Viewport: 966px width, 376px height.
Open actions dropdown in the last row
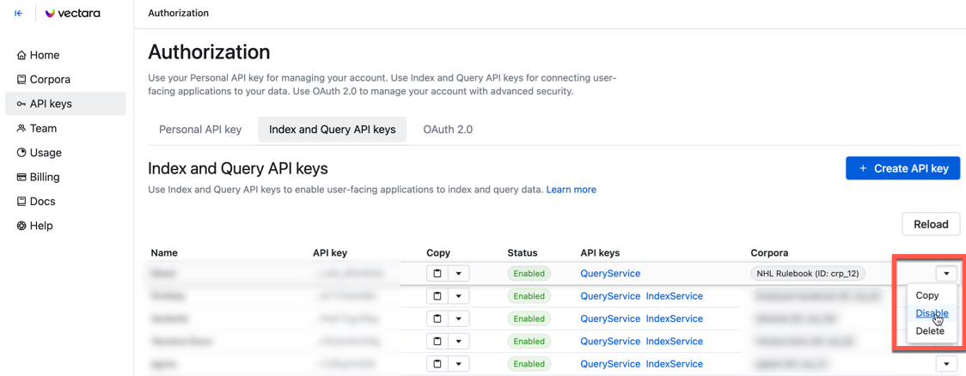click(946, 364)
